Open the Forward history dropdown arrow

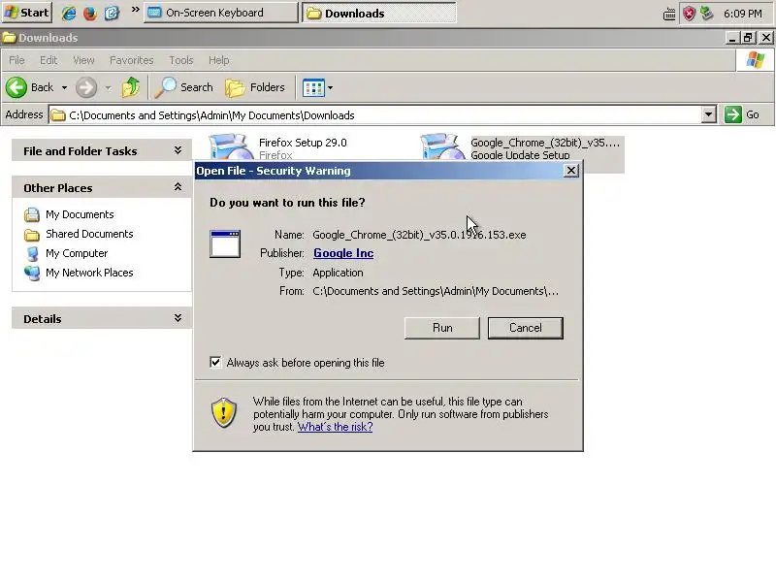tap(108, 88)
